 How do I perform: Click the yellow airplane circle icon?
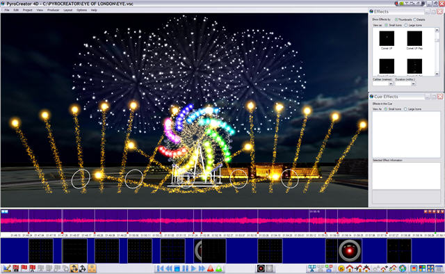(x=341, y=268)
